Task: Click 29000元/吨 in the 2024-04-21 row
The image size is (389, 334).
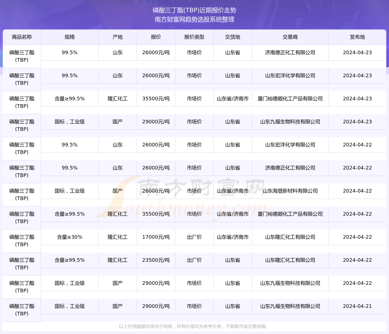Action: coord(156,306)
